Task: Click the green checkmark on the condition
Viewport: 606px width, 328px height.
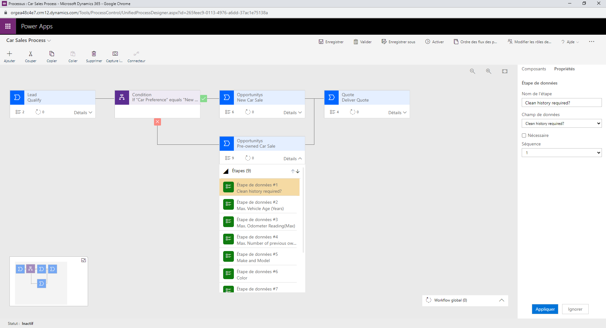Action: pos(204,99)
